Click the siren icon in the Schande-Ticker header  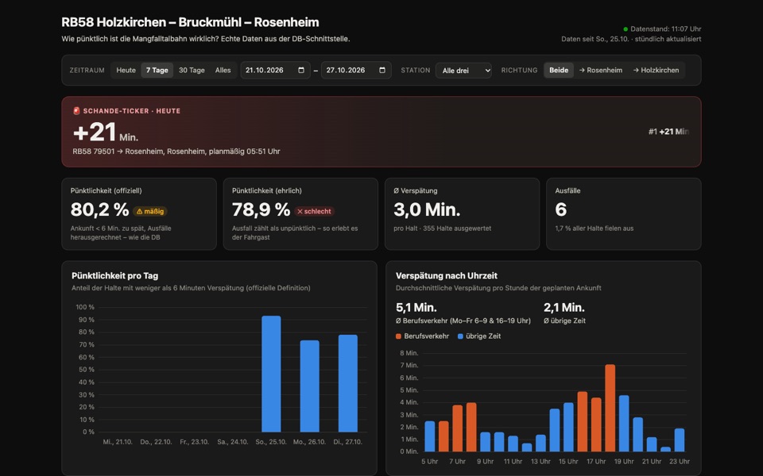[76, 111]
